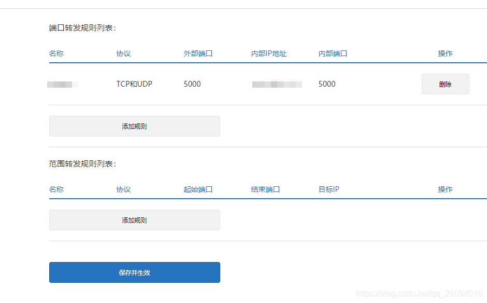This screenshot has width=487, height=303.
Task: Click the blurred internal IP address cell
Action: click(277, 84)
